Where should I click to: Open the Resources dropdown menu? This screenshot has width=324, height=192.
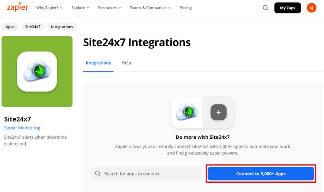pos(109,8)
